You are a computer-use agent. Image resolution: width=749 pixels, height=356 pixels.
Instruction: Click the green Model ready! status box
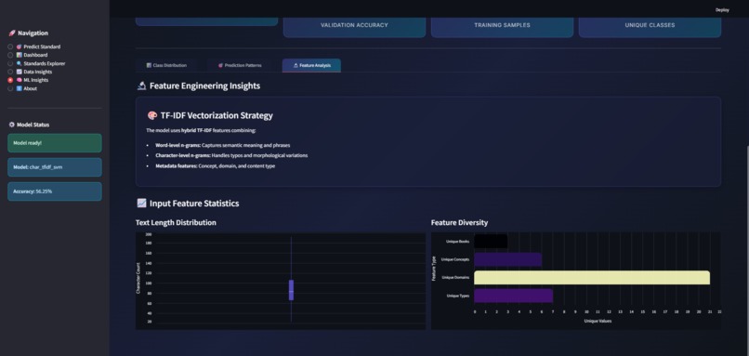click(55, 143)
